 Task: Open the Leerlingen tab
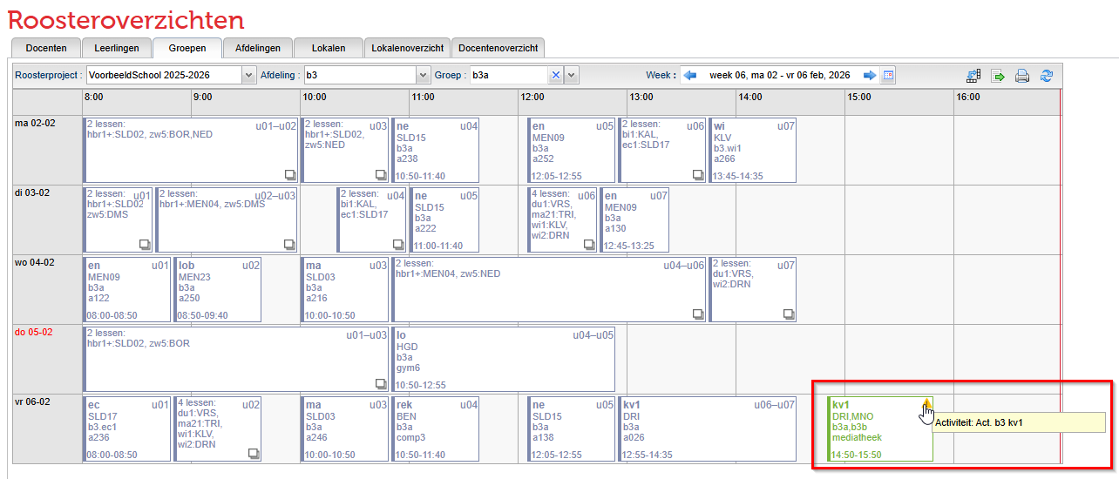pos(117,48)
